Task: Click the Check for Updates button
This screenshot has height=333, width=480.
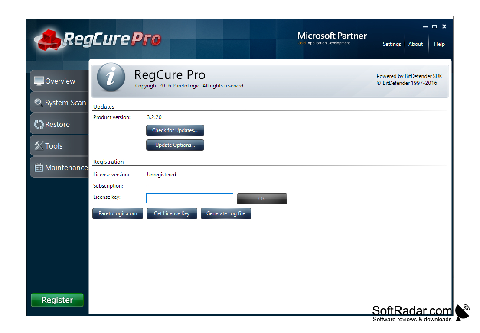Action: (x=175, y=130)
